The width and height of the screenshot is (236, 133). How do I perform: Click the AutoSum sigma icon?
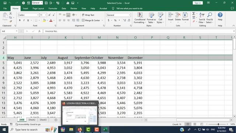coord(194,14)
